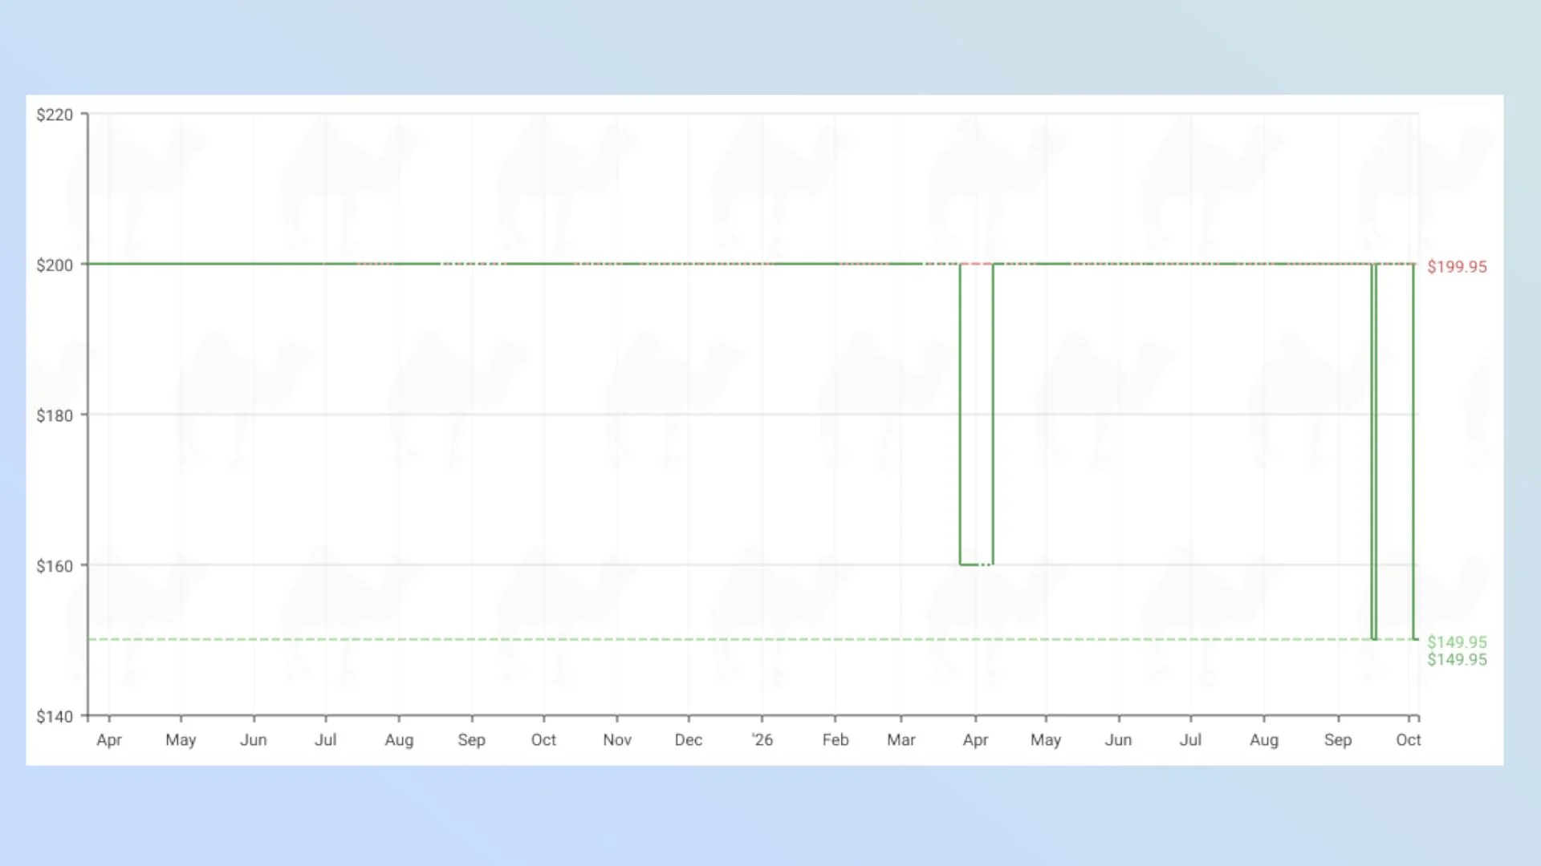Click the $140 y-axis label
Viewport: 1541px width, 866px height.
[x=55, y=716]
